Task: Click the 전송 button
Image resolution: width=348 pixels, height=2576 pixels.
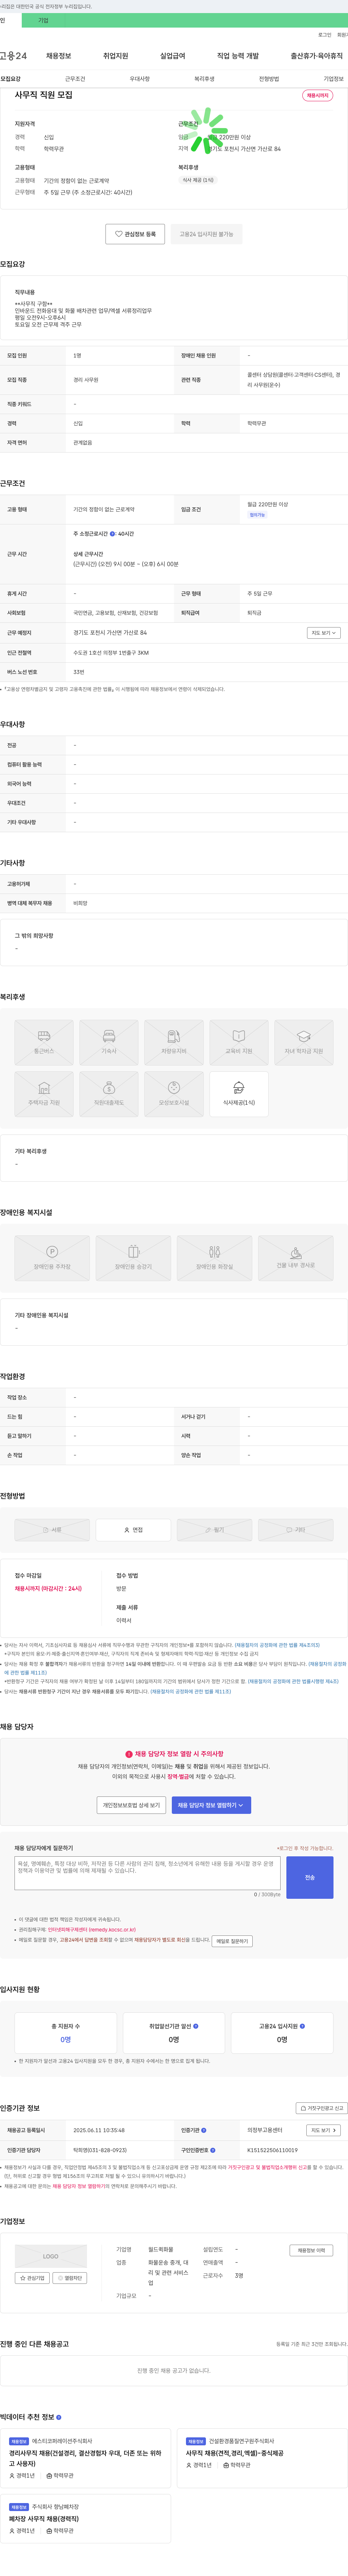Action: pos(310,1878)
